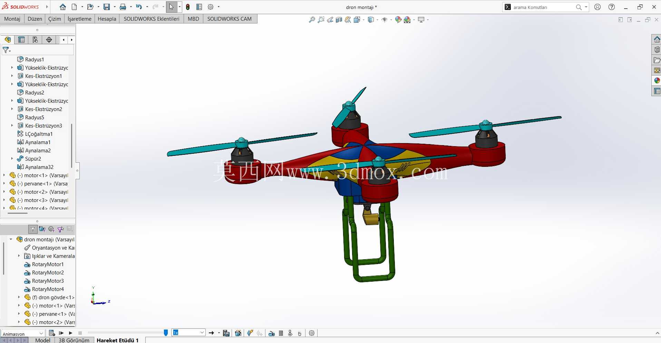Screen dimensions: 661x343
Task: Click the playback timeline slider handle
Action: tap(166, 333)
